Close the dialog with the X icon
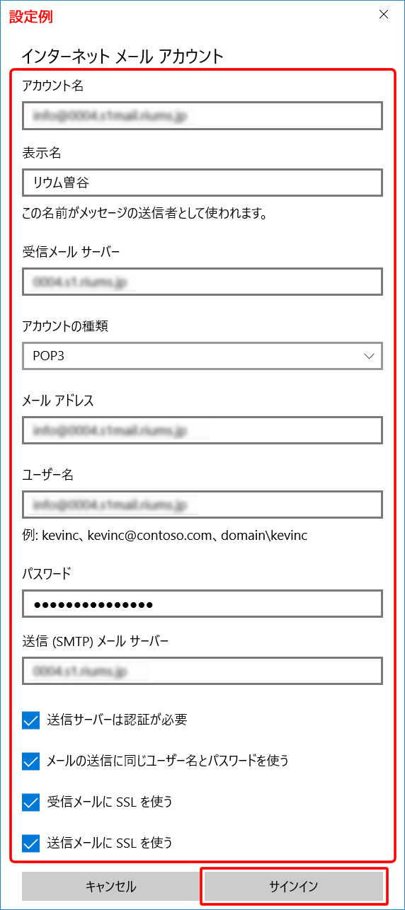The image size is (405, 910). 384,15
